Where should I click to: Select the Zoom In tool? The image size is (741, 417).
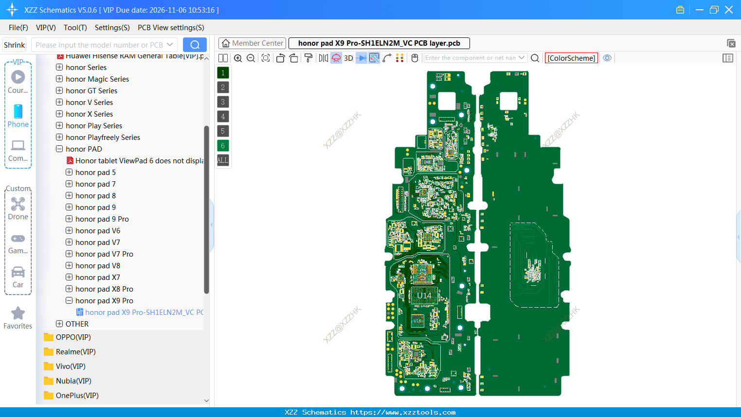click(238, 58)
